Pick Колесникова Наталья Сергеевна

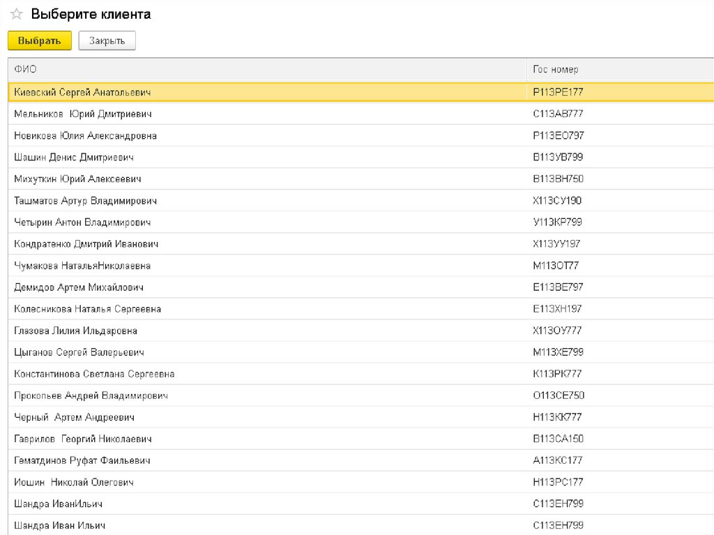click(88, 309)
